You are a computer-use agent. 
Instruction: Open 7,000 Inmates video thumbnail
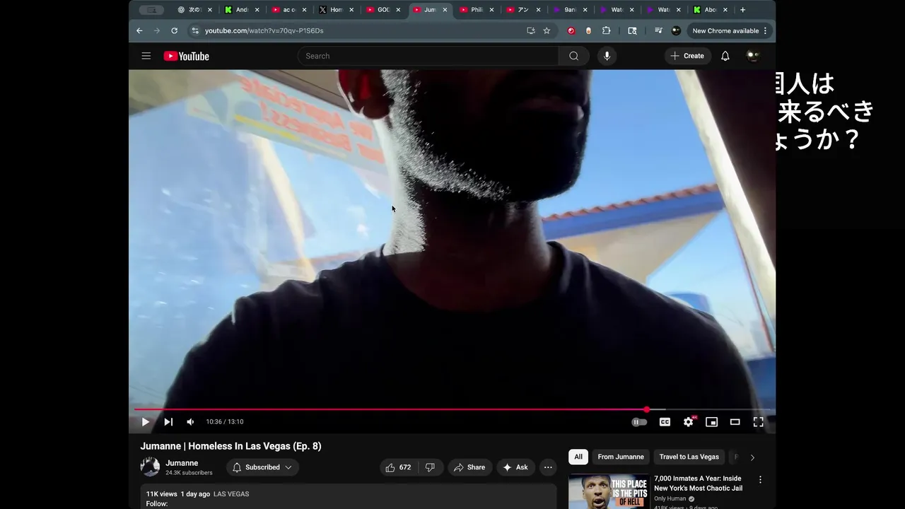point(609,491)
